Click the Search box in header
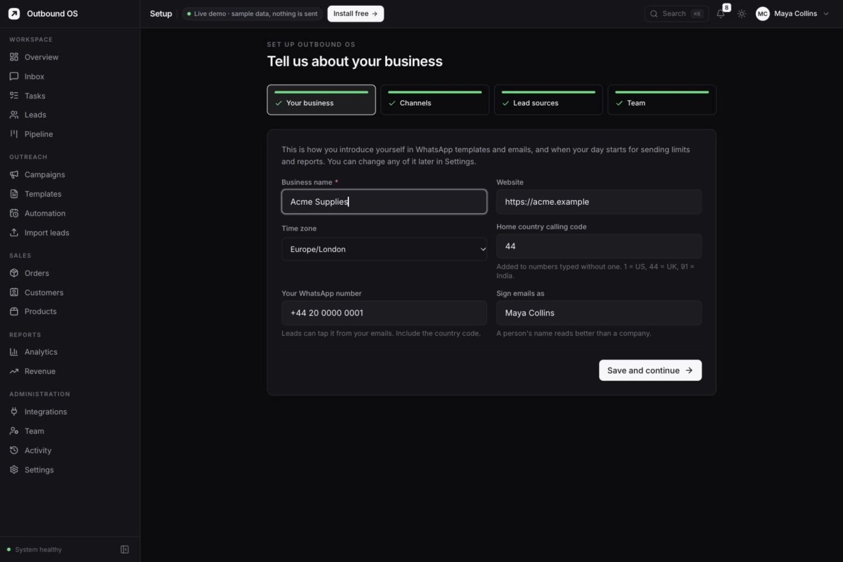843x562 pixels. click(676, 13)
